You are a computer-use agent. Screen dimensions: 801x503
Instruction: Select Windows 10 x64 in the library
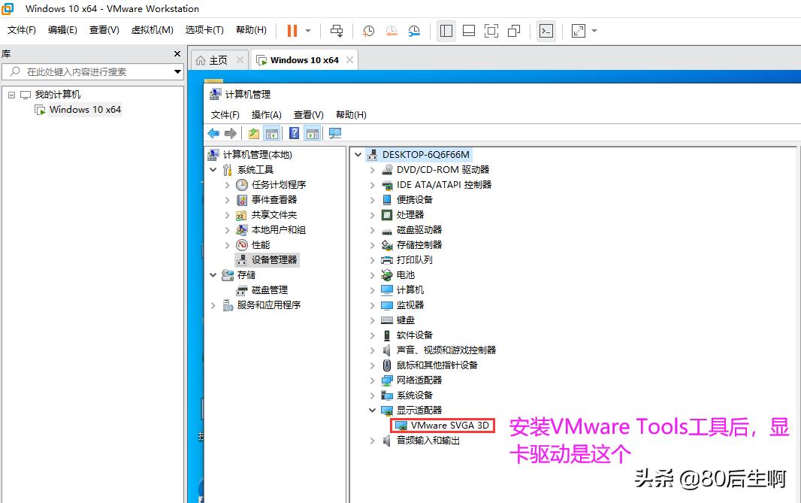coord(83,109)
